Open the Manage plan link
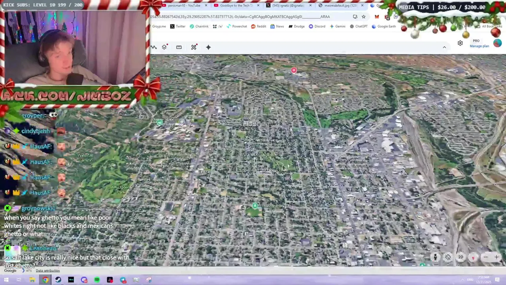506x285 pixels. pos(479,46)
